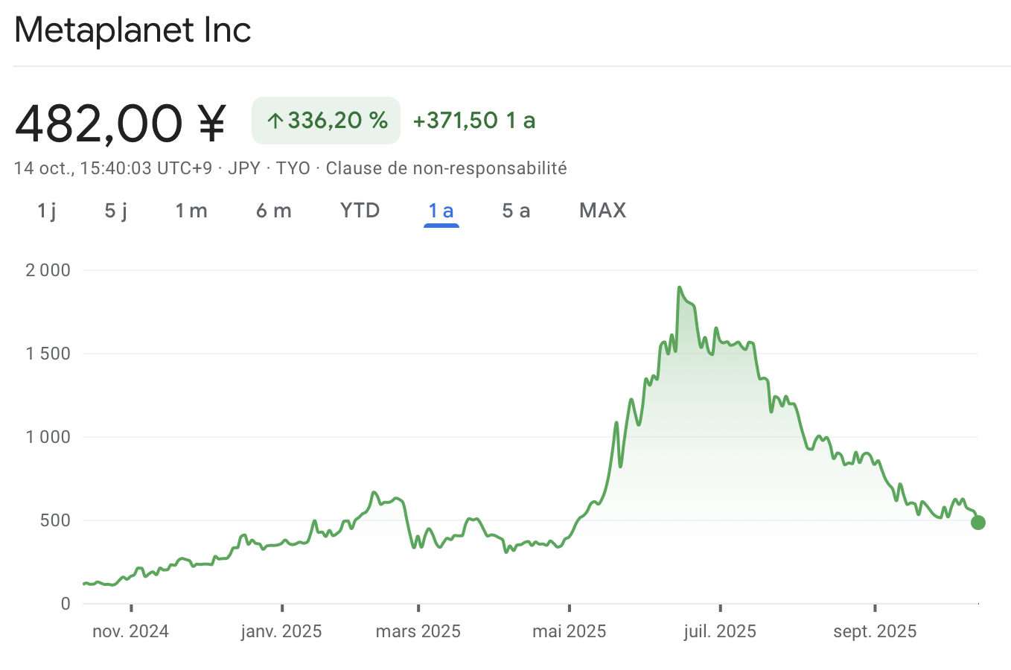Image resolution: width=1011 pixels, height=670 pixels.
Task: Click the green up-arrow icon in the badge
Action: pos(275,121)
